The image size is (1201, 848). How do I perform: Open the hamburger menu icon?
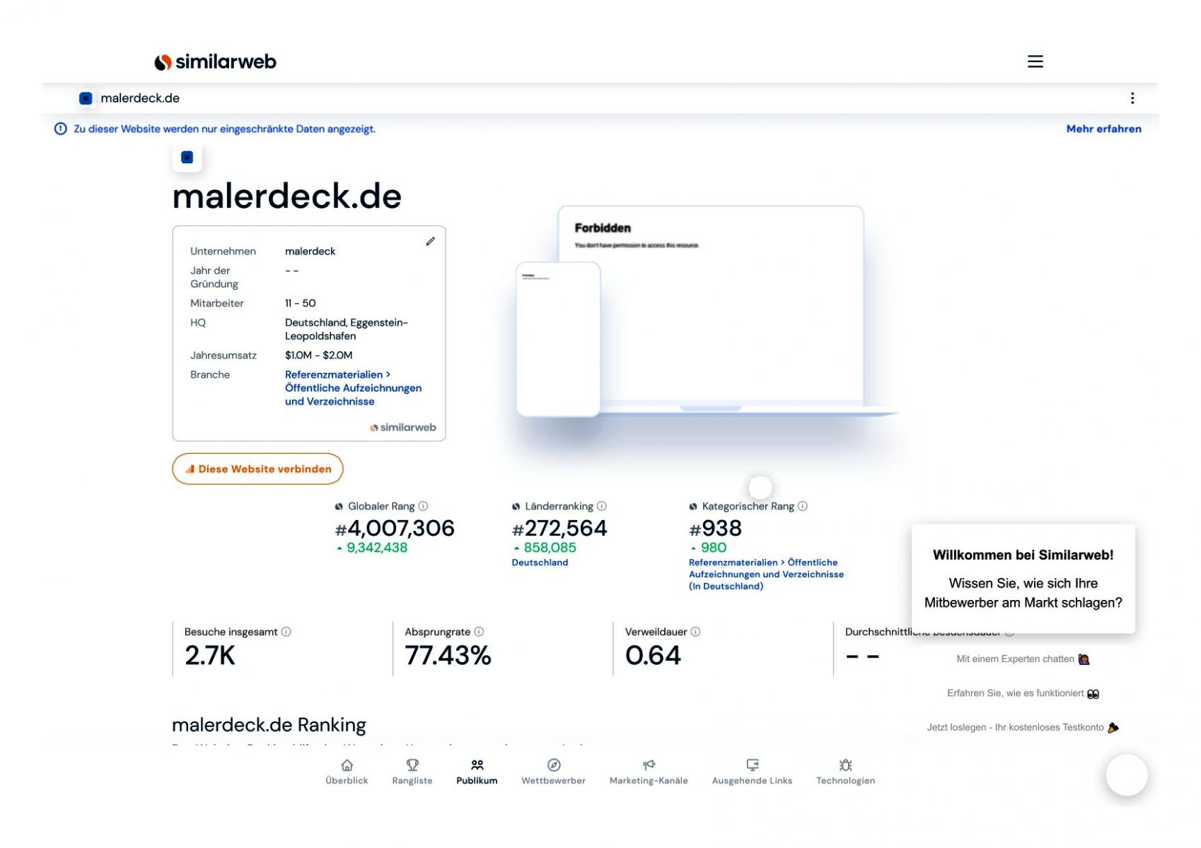pyautogui.click(x=1035, y=61)
